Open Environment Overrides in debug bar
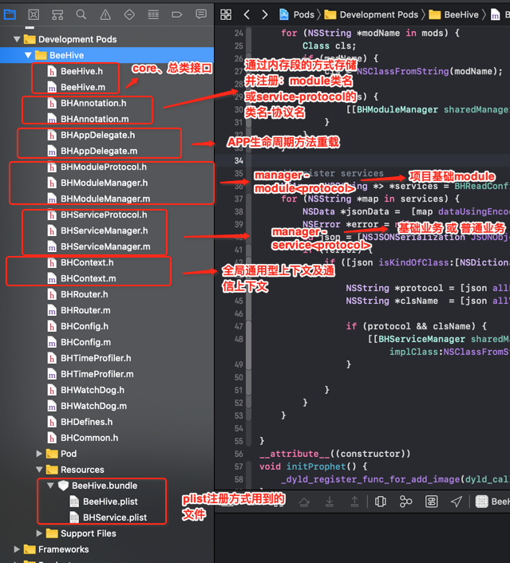510x563 pixels. click(431, 502)
